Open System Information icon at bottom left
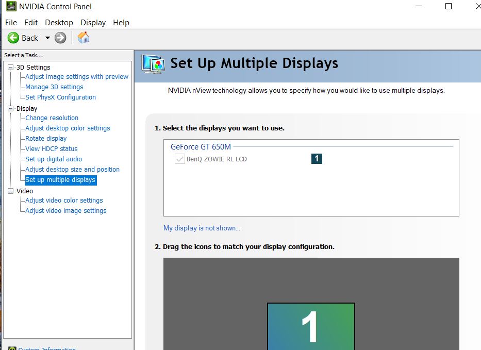This screenshot has height=350, width=481. 12,348
